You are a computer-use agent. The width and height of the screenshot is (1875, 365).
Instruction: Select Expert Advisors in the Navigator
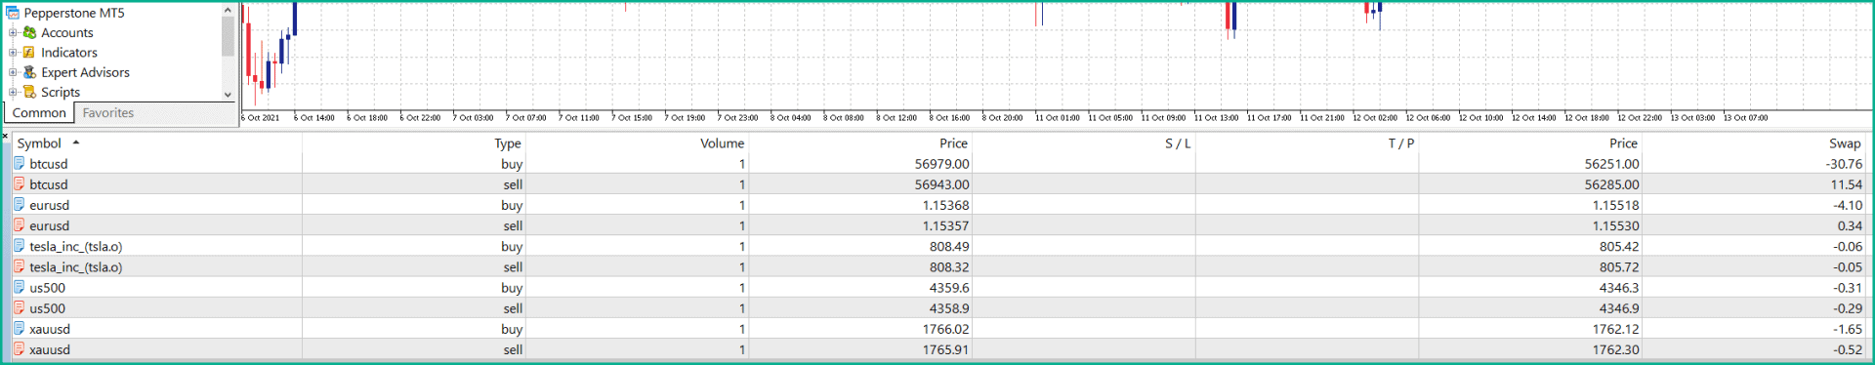pyautogui.click(x=85, y=72)
